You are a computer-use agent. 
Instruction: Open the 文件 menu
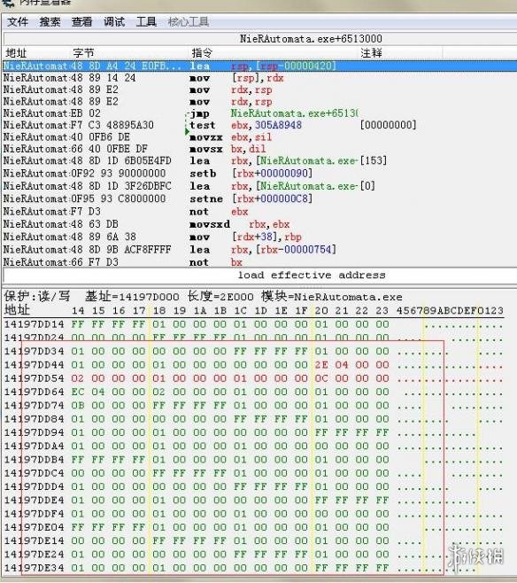coord(18,22)
